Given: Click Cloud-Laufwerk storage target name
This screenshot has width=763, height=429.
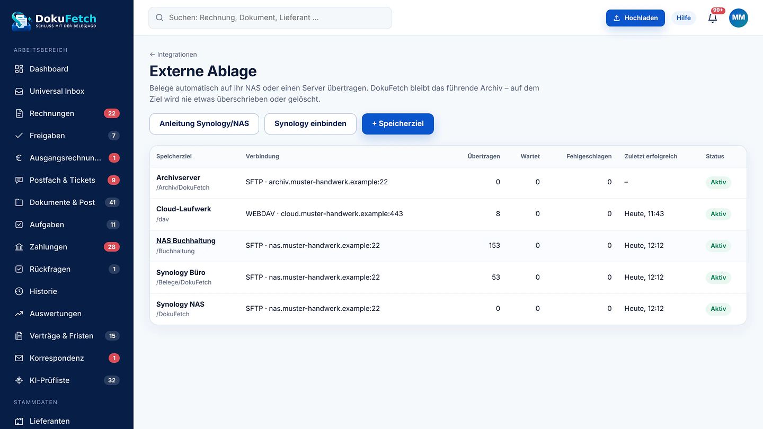Looking at the screenshot, I should [183, 209].
